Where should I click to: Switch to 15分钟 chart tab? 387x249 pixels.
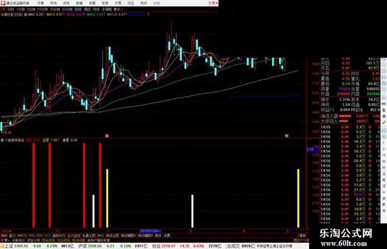click(42, 9)
